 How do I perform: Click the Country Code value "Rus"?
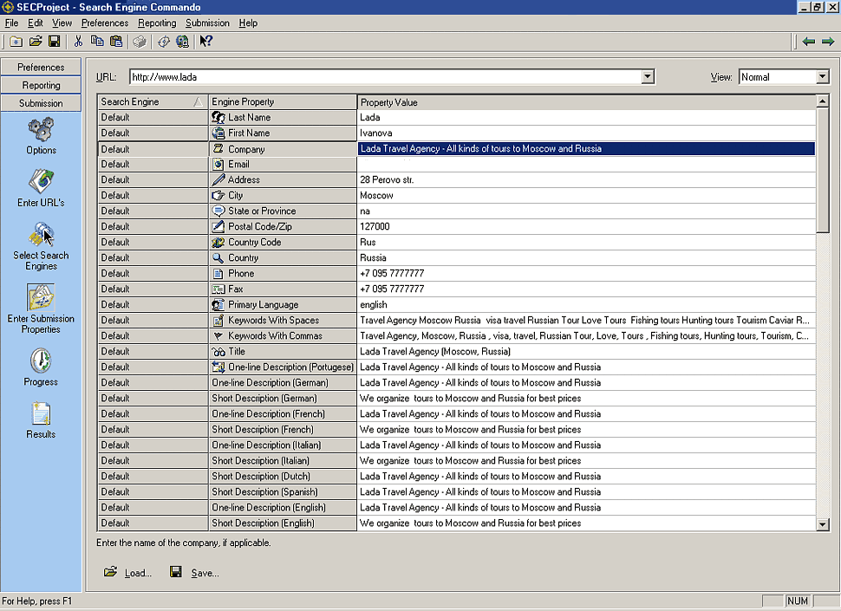click(368, 243)
